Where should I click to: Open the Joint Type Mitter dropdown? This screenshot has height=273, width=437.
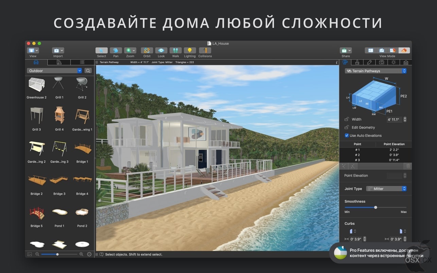pyautogui.click(x=387, y=189)
